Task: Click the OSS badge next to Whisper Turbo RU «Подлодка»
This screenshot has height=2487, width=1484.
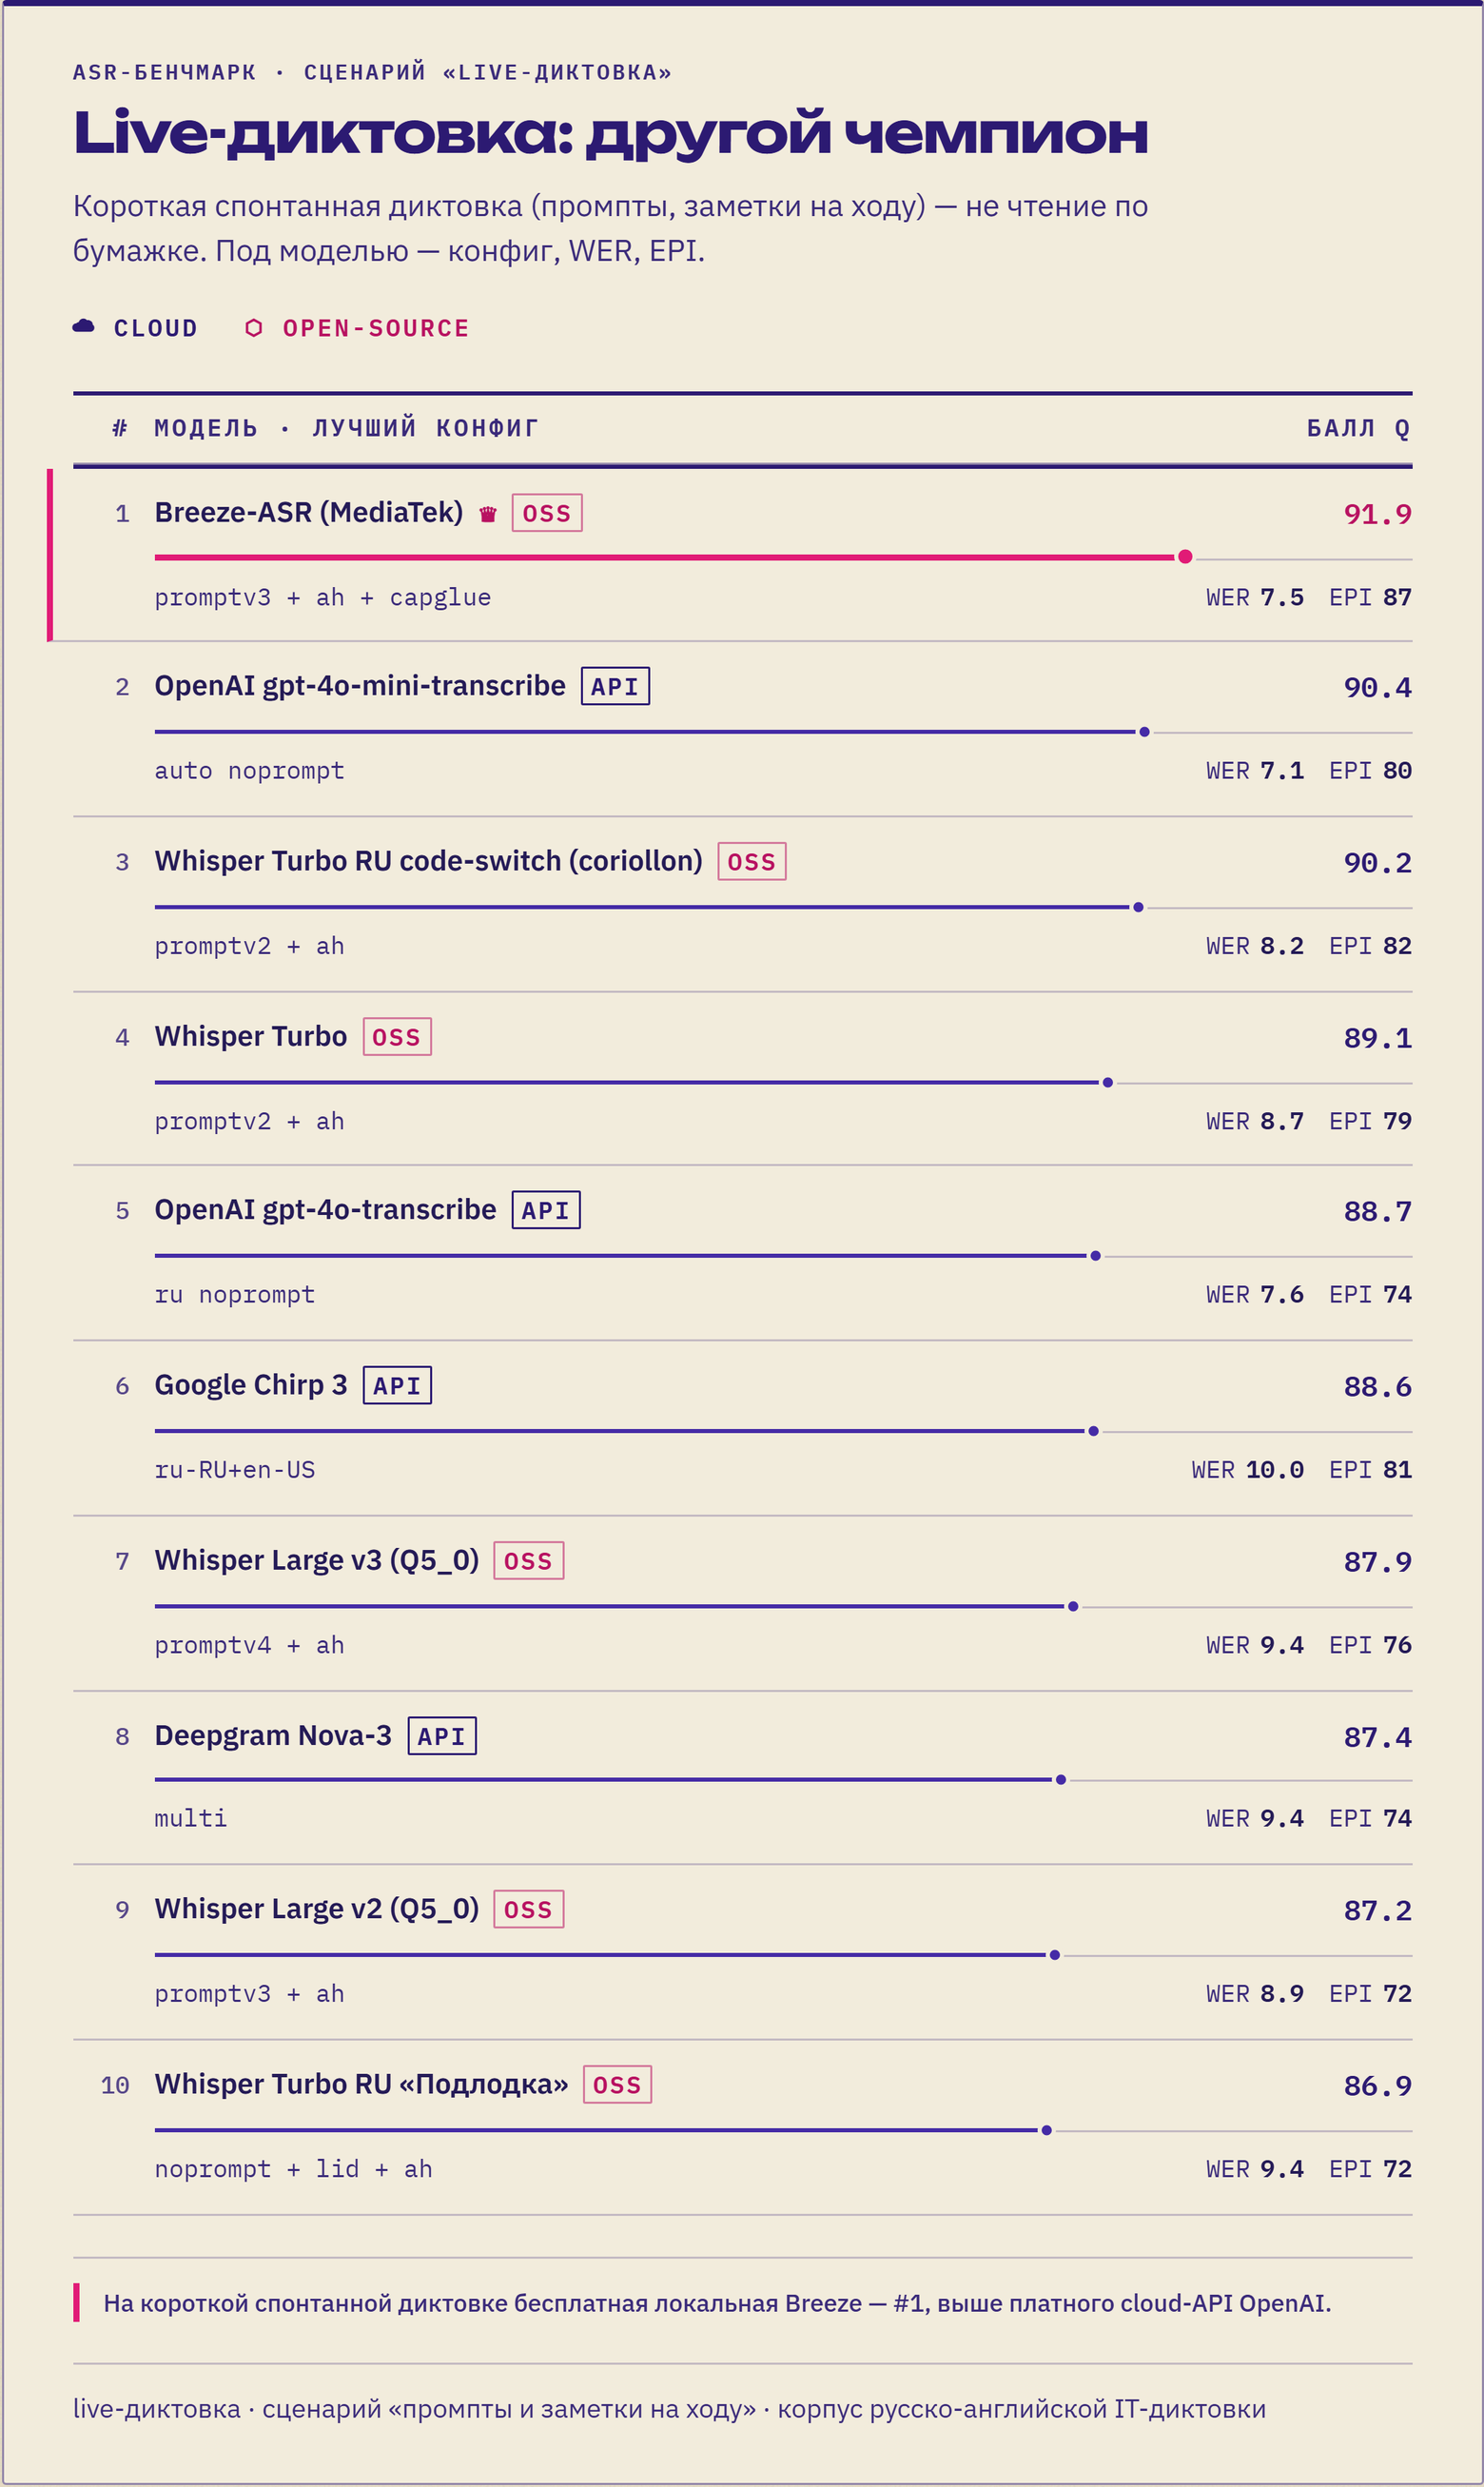Action: coord(617,2084)
